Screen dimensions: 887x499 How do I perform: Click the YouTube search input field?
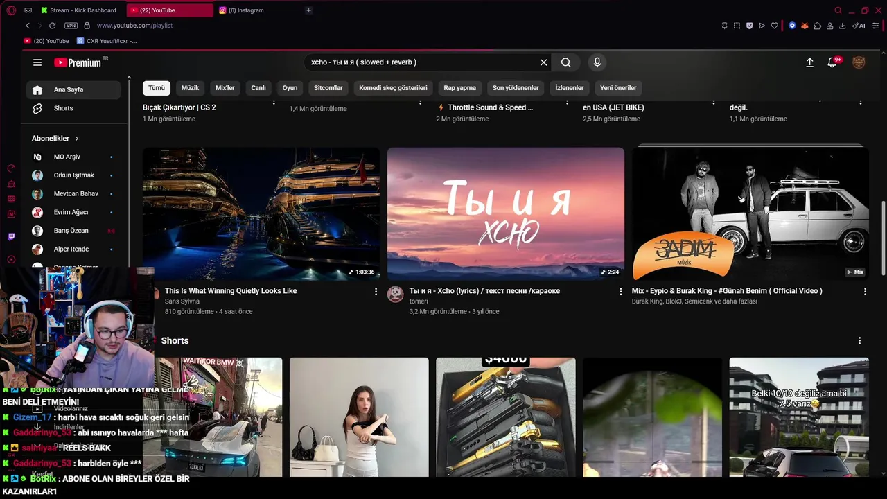click(423, 62)
